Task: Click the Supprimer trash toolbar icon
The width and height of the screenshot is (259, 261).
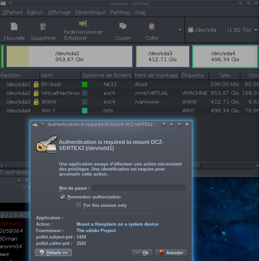Action: [43, 27]
